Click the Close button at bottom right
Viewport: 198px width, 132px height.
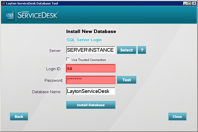click(177, 116)
